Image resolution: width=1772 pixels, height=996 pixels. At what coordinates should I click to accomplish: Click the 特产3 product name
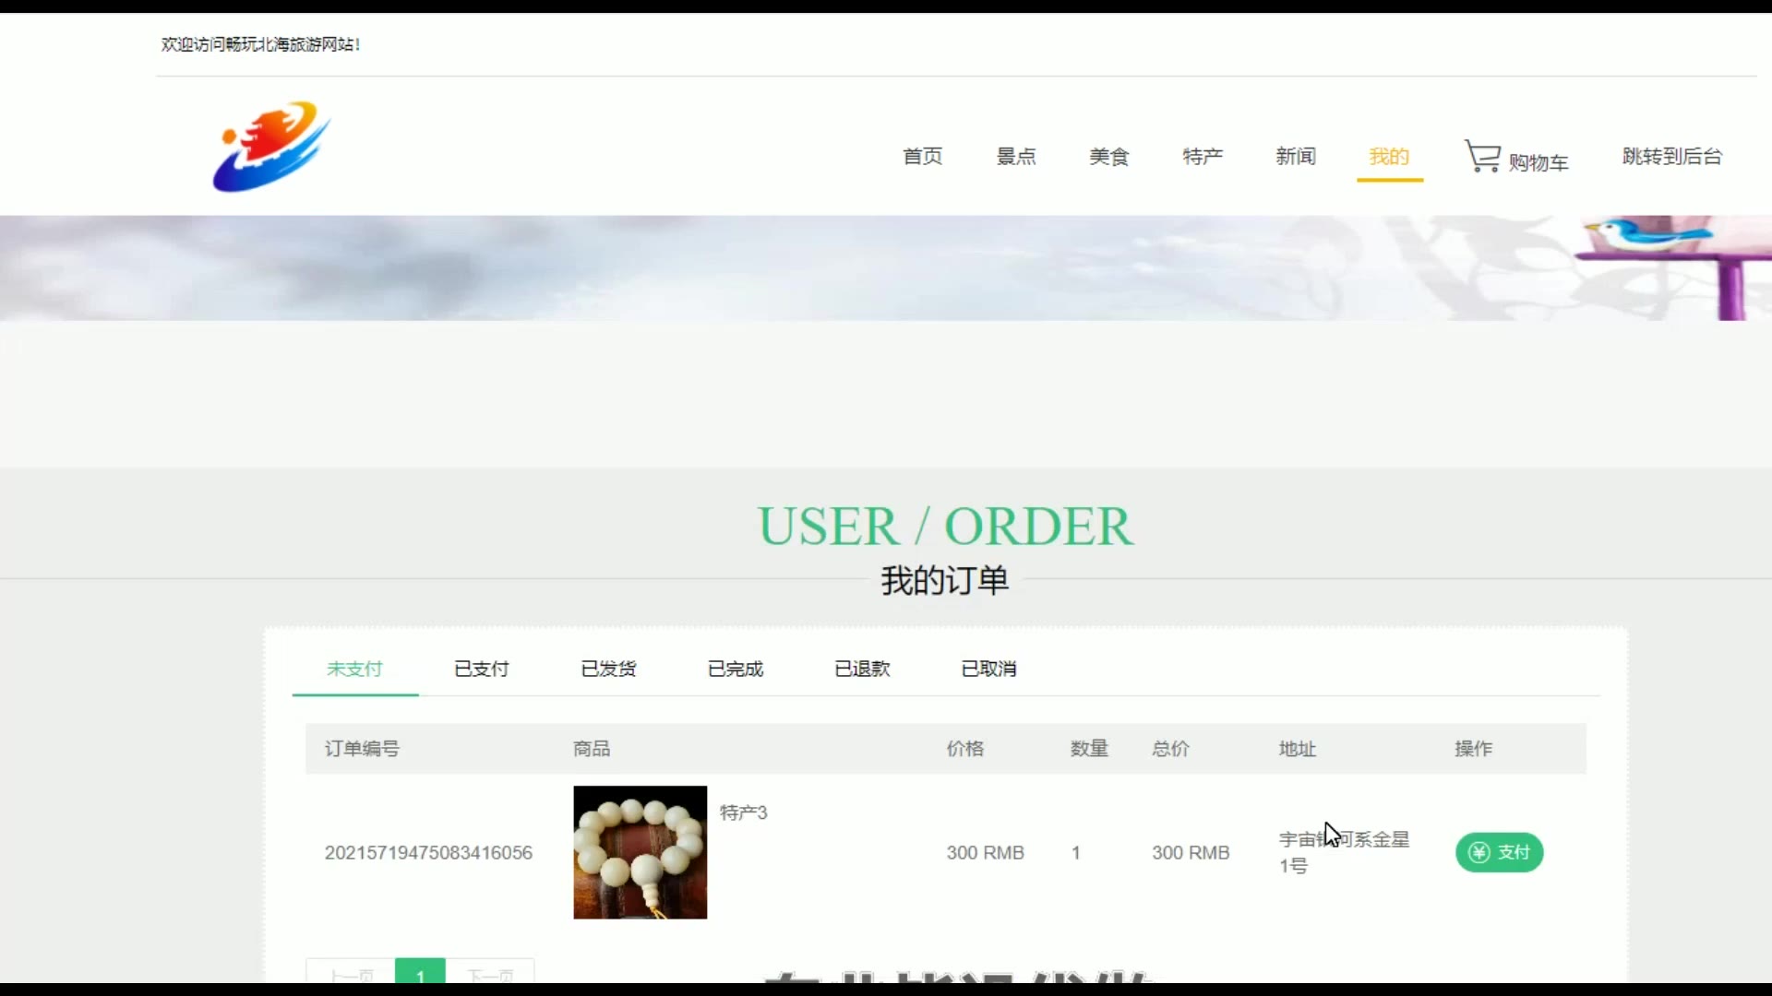(x=743, y=812)
